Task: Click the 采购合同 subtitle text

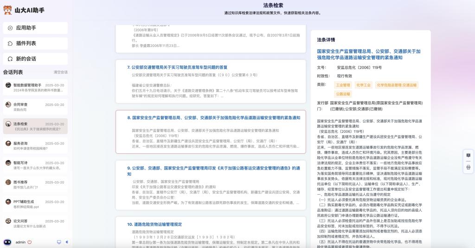Action: pyautogui.click(x=19, y=110)
